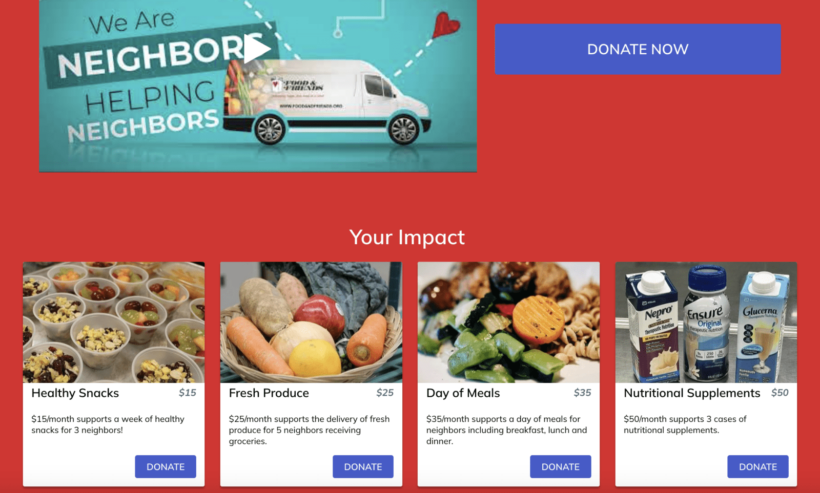This screenshot has width=820, height=493.
Task: Open the Day of Meals plate photo
Action: pos(508,323)
